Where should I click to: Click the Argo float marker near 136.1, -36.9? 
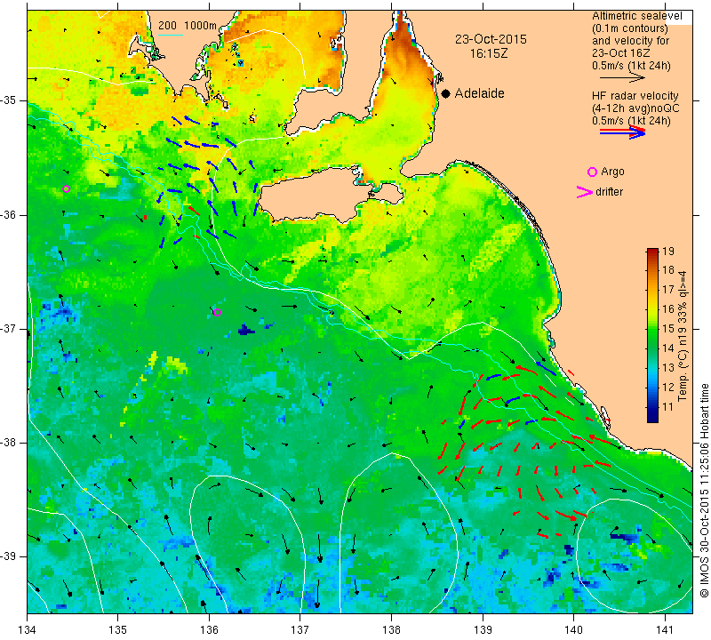(x=217, y=312)
